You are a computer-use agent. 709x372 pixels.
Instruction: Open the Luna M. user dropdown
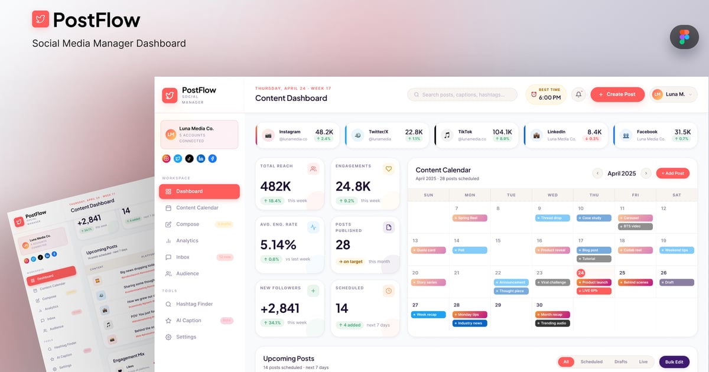point(674,94)
